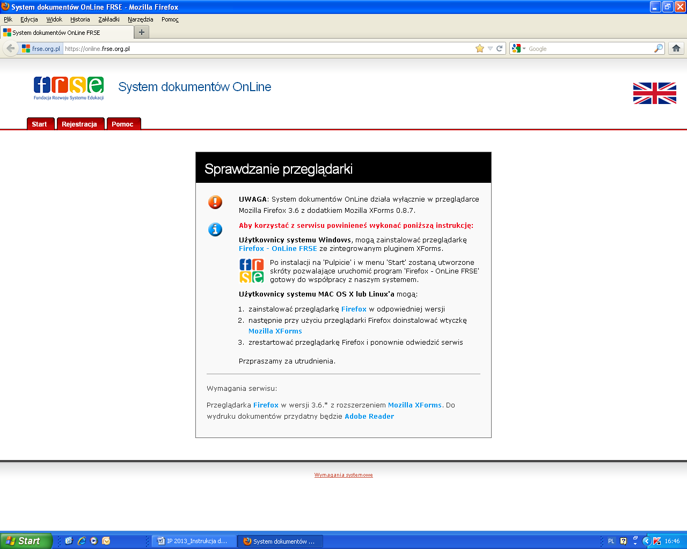687x549 pixels.
Task: Open a new tab with plus button
Action: click(142, 32)
